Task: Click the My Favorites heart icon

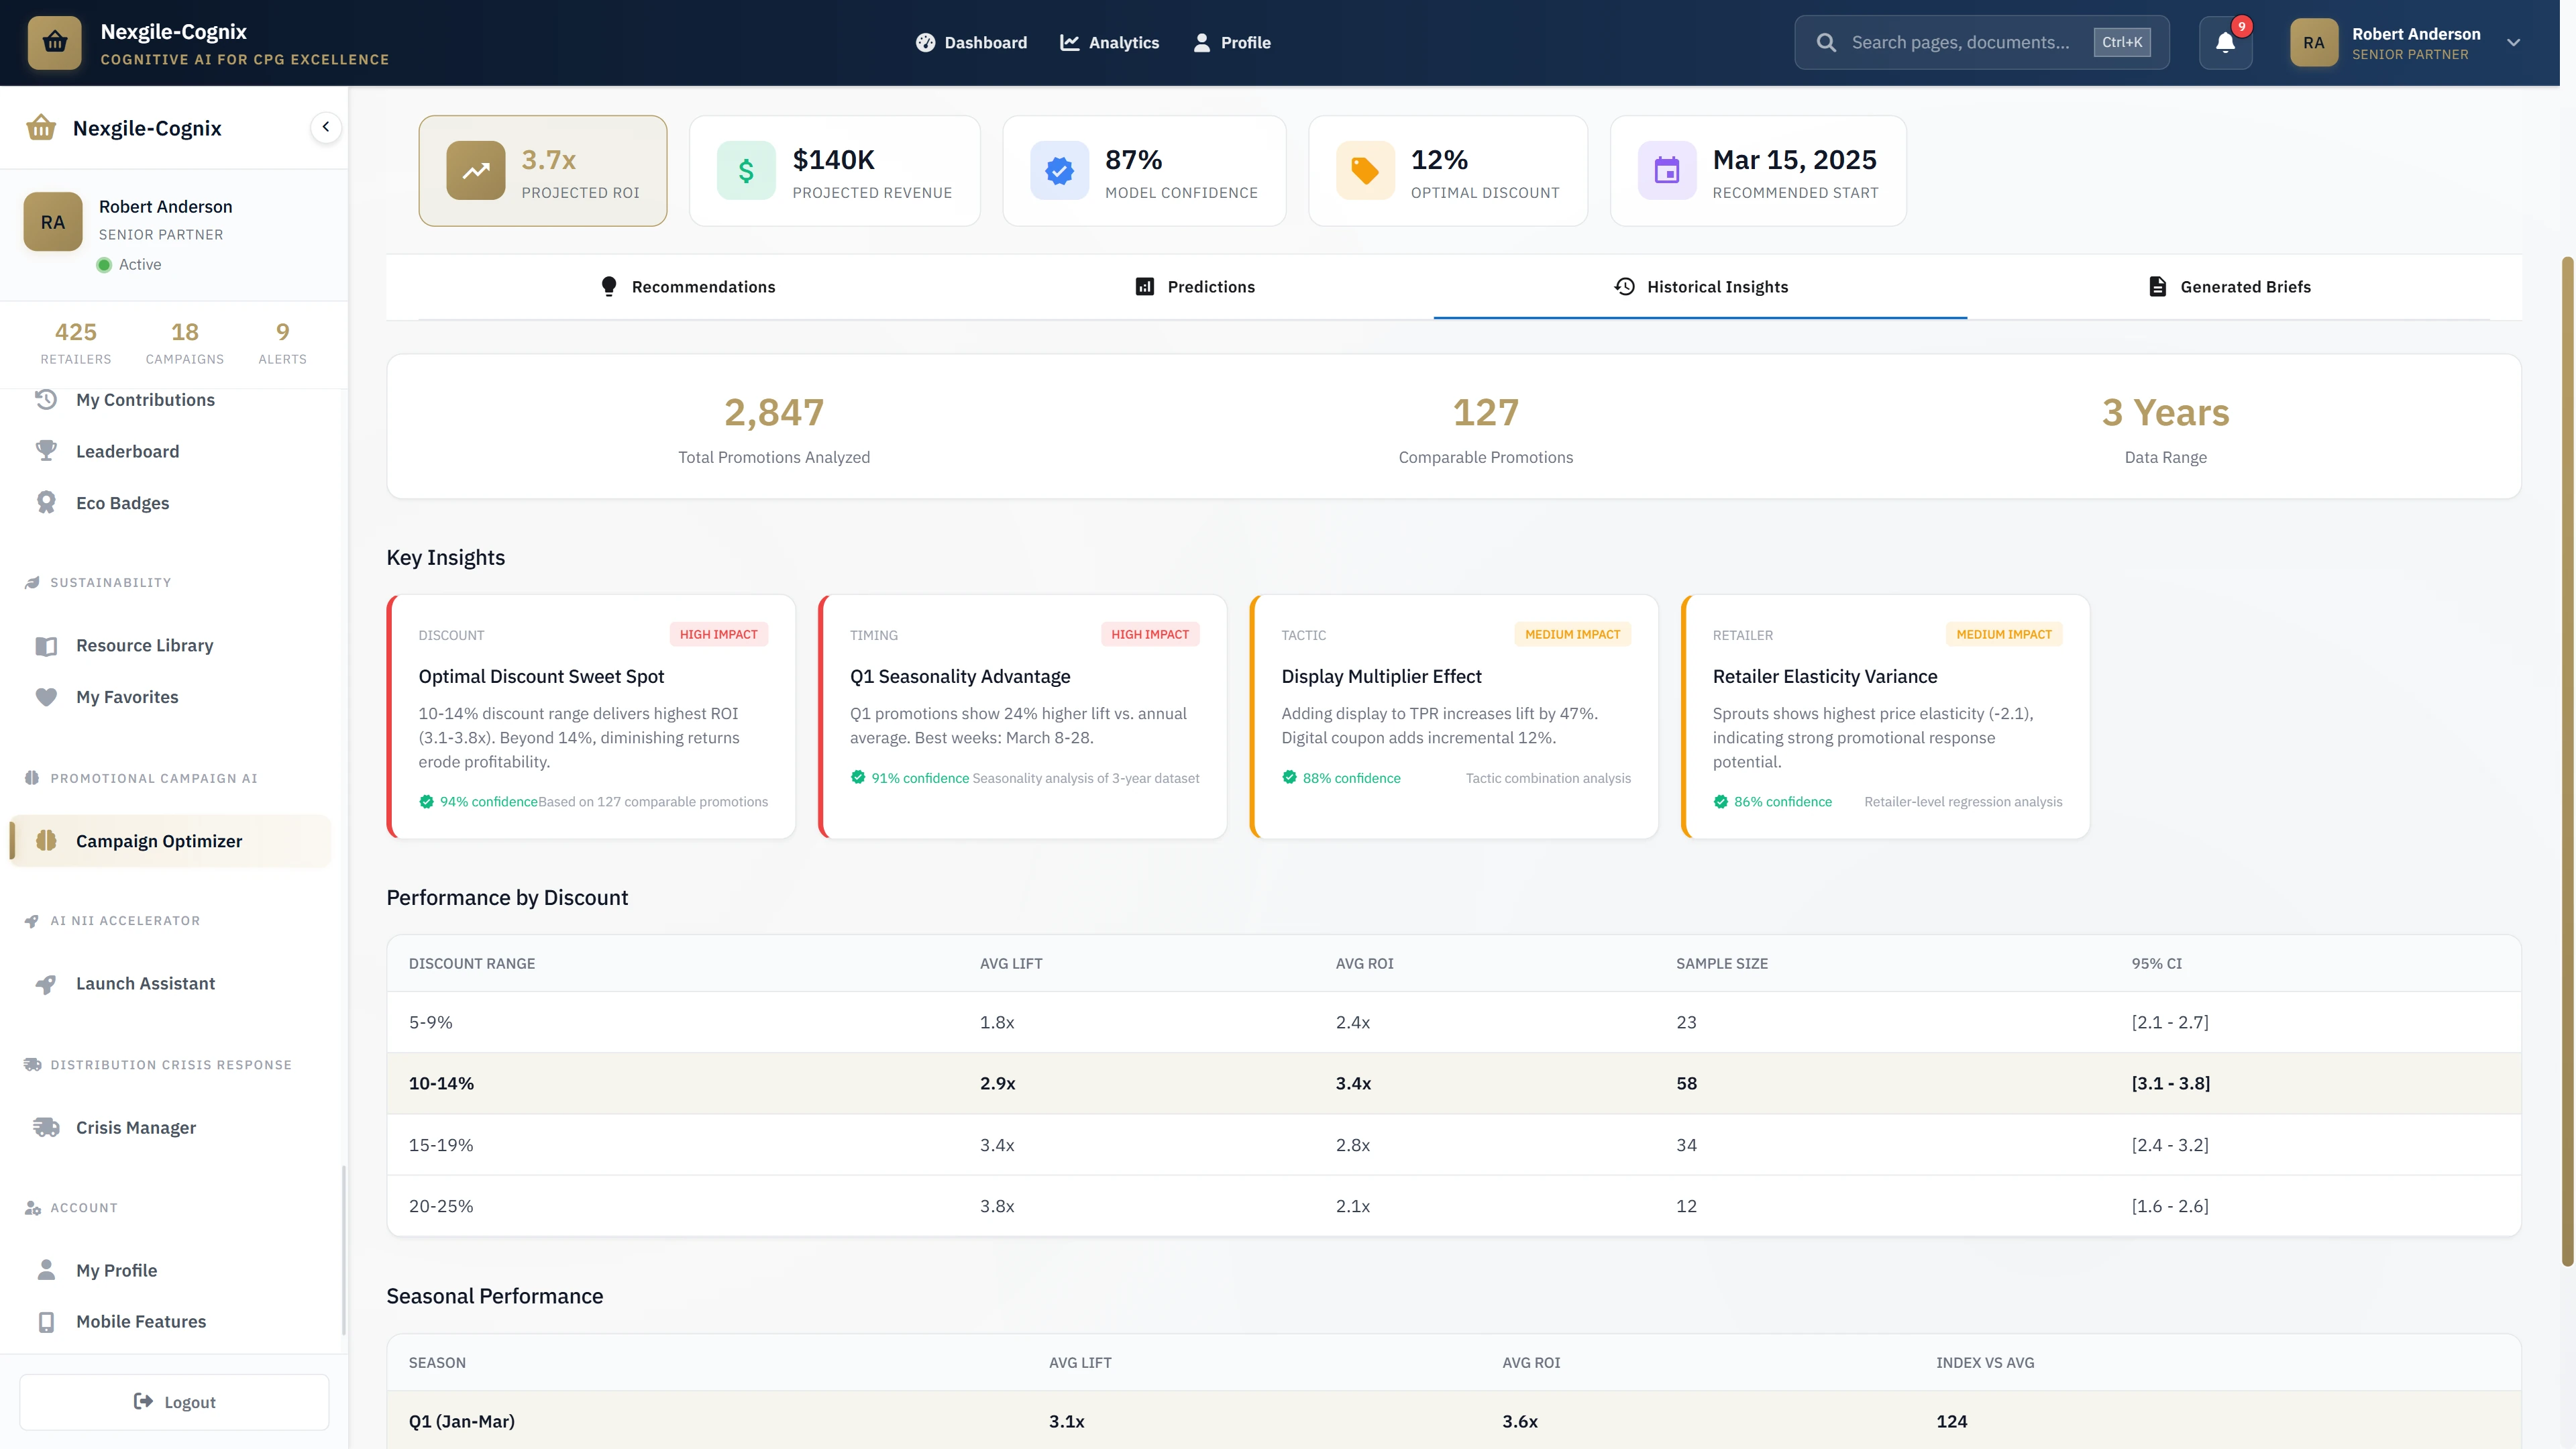Action: (46, 697)
